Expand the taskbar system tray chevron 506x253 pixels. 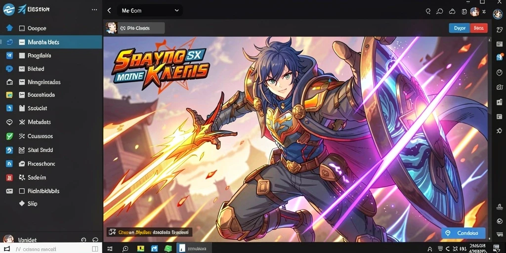click(x=429, y=249)
